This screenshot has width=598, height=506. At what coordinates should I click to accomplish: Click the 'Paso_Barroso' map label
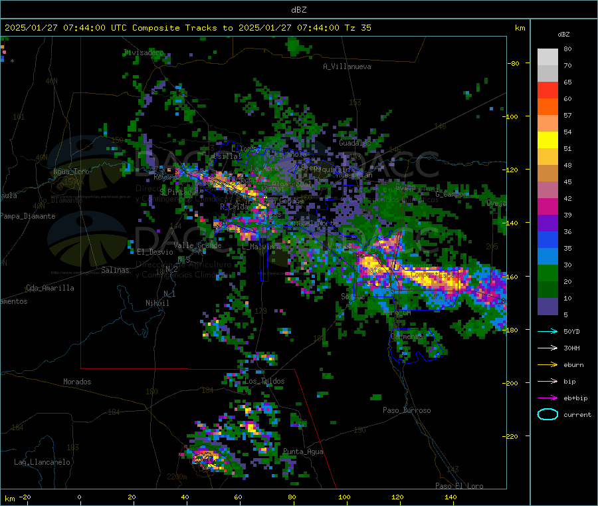(x=407, y=410)
